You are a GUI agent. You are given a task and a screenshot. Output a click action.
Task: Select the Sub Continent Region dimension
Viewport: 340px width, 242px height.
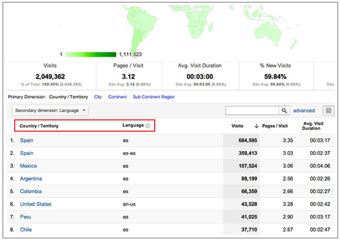154,97
